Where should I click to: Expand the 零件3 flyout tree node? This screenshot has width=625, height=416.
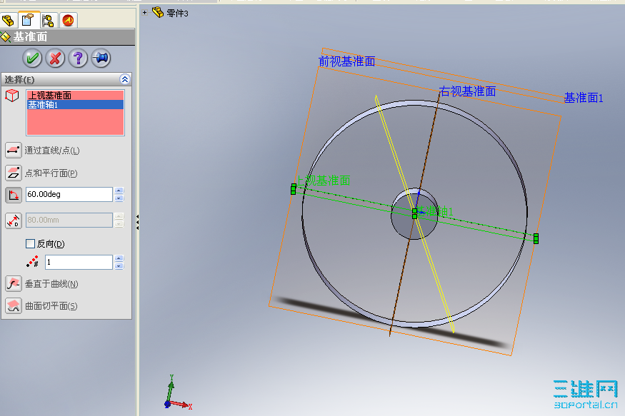145,13
